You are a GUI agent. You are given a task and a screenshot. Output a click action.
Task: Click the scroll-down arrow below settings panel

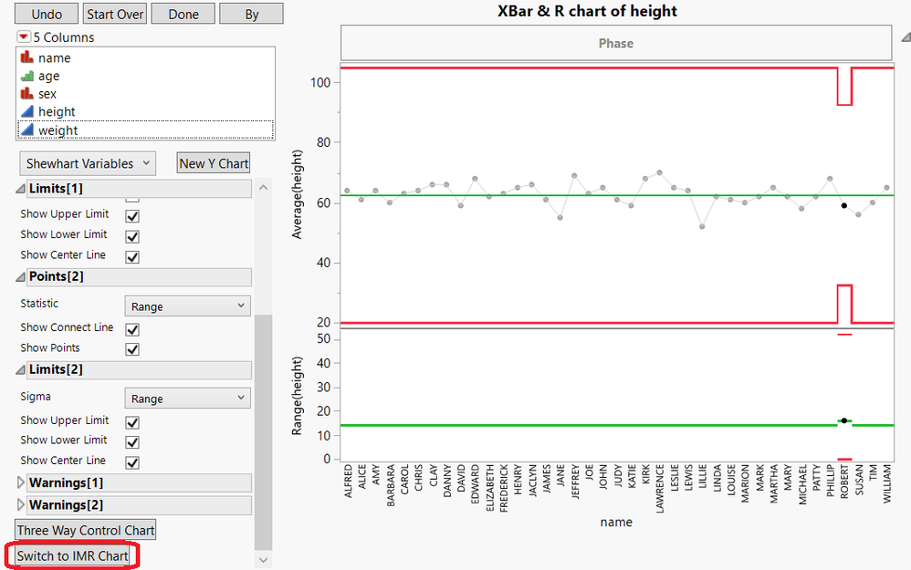pyautogui.click(x=264, y=560)
